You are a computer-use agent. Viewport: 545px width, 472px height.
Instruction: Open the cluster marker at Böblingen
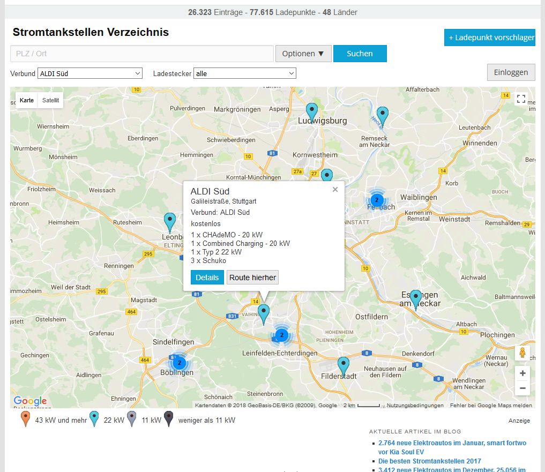coord(180,363)
